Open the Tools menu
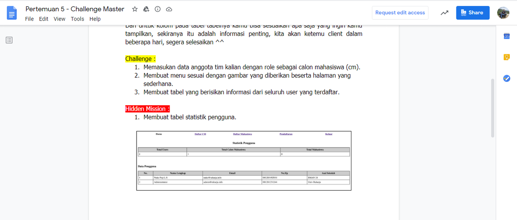Screen dimensions: 517x220 tap(78, 19)
